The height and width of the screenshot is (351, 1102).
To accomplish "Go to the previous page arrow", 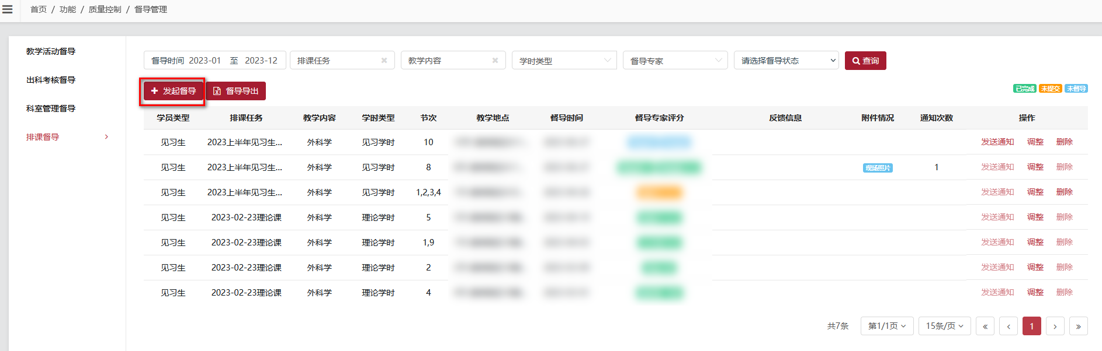I will pyautogui.click(x=1009, y=327).
